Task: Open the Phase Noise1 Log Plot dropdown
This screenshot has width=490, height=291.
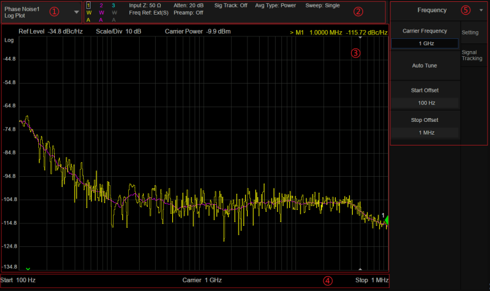Action: pos(77,12)
